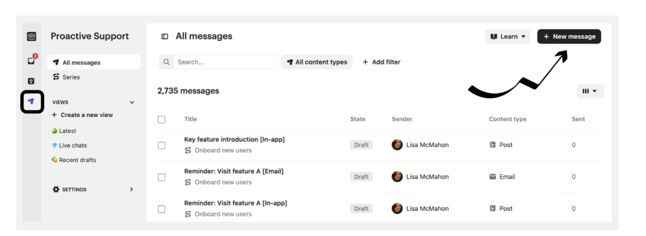
Task: Click Draft badge in Reminder In-app row
Action: (x=361, y=208)
